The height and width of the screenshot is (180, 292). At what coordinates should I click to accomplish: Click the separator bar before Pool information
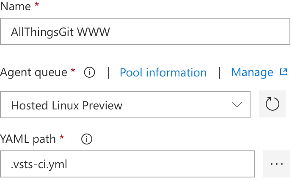pyautogui.click(x=108, y=73)
